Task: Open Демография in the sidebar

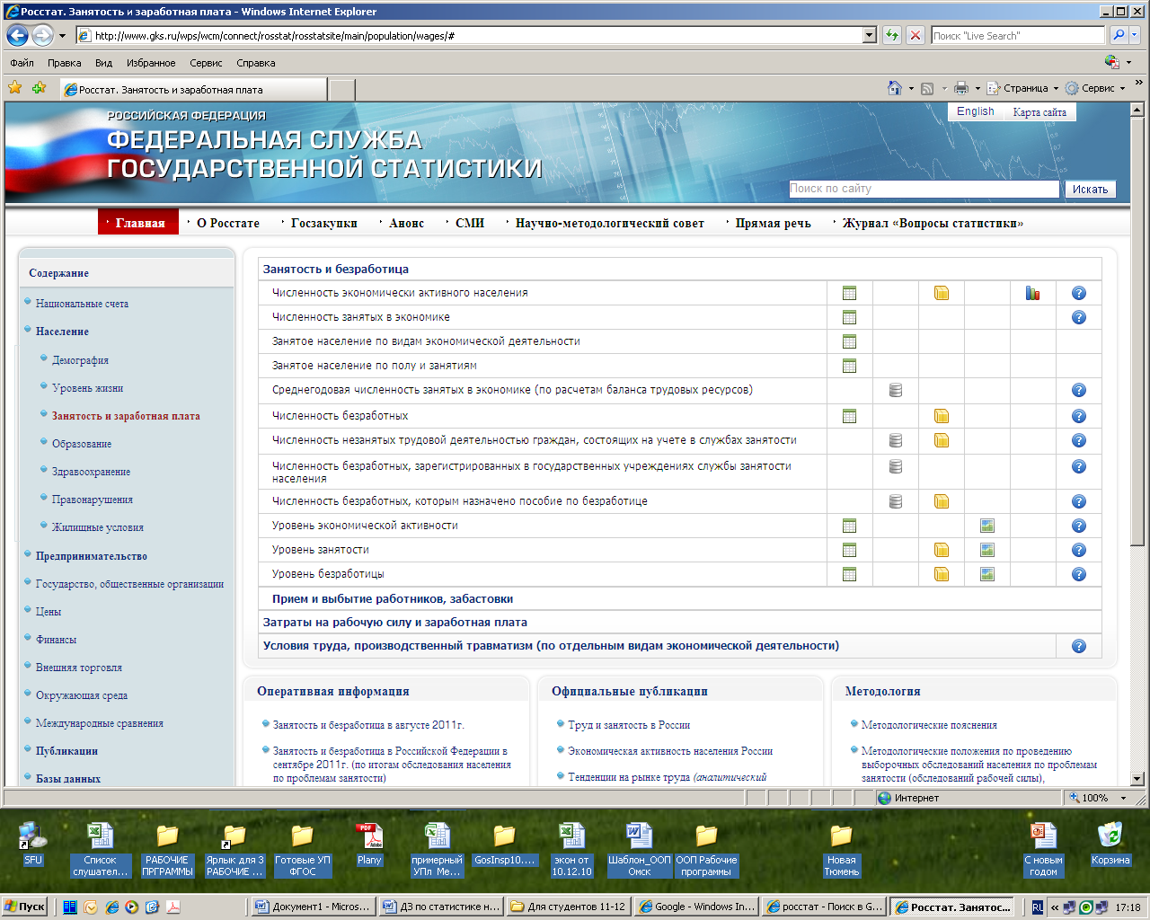Action: coord(80,360)
